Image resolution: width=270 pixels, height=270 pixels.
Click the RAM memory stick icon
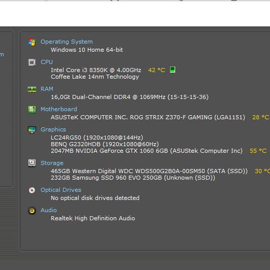pos(32,89)
